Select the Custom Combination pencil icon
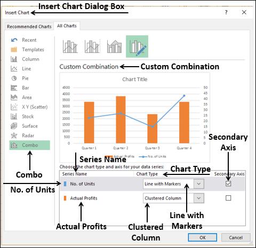Image resolution: width=256 pixels, height=248 pixels. pyautogui.click(x=137, y=46)
